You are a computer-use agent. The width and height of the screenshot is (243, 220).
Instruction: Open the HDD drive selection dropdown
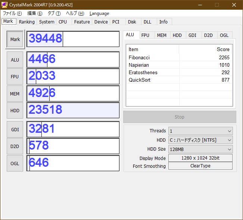pos(200,140)
